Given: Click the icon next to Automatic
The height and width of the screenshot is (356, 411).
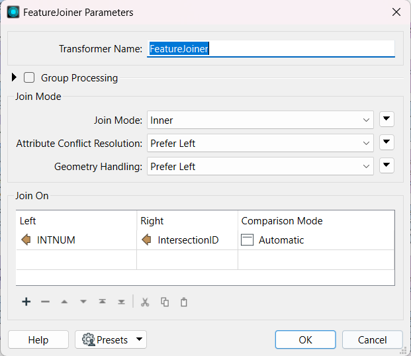Looking at the screenshot, I should 247,240.
